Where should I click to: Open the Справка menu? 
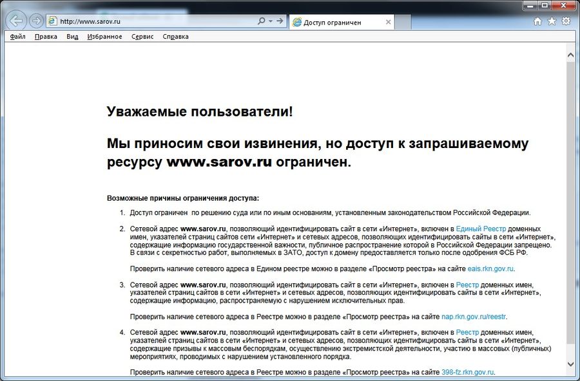click(175, 37)
